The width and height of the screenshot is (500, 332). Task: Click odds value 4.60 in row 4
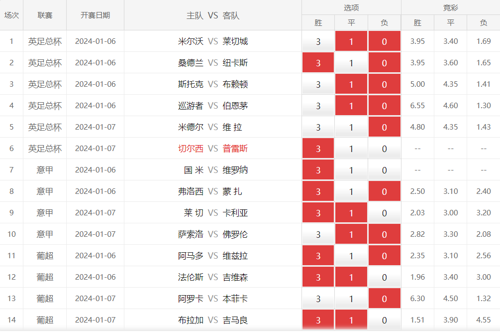click(451, 106)
